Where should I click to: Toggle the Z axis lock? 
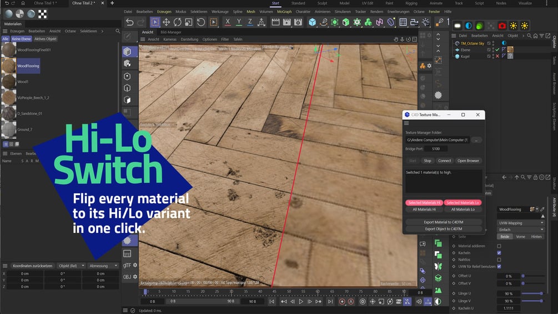[x=250, y=22]
